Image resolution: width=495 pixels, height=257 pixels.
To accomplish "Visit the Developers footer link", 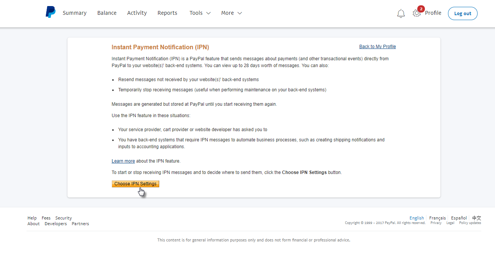I will (56, 224).
